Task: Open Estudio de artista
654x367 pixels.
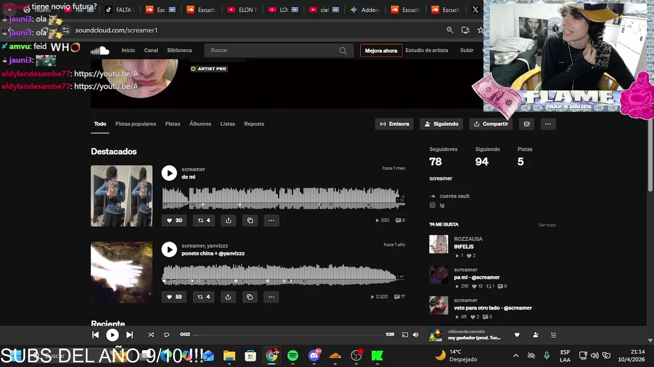Action: (427, 50)
